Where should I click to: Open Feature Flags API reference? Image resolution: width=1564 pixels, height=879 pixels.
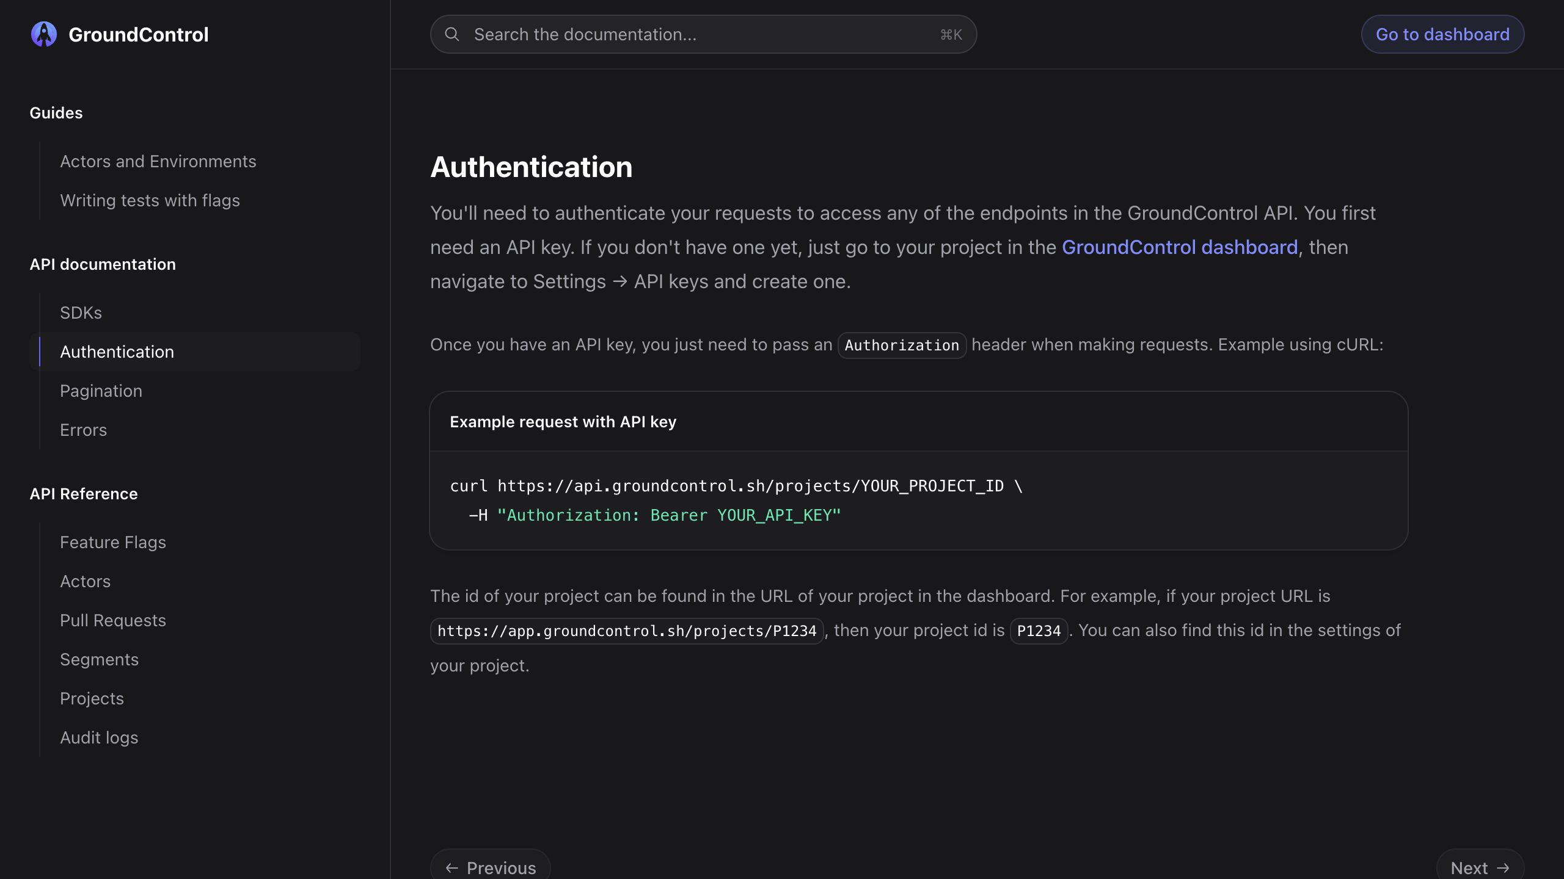tap(113, 542)
